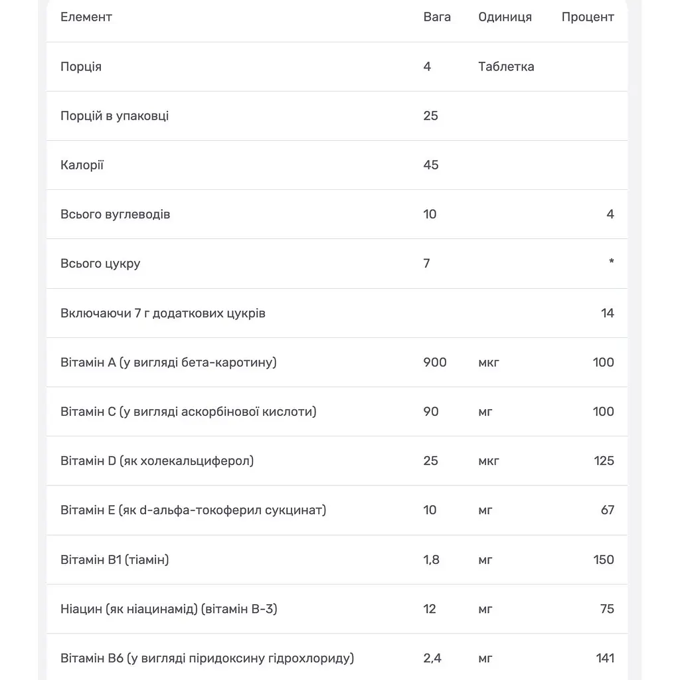Select the Ніацин (вітамін B-3) row
This screenshot has width=680, height=680.
pos(337,609)
